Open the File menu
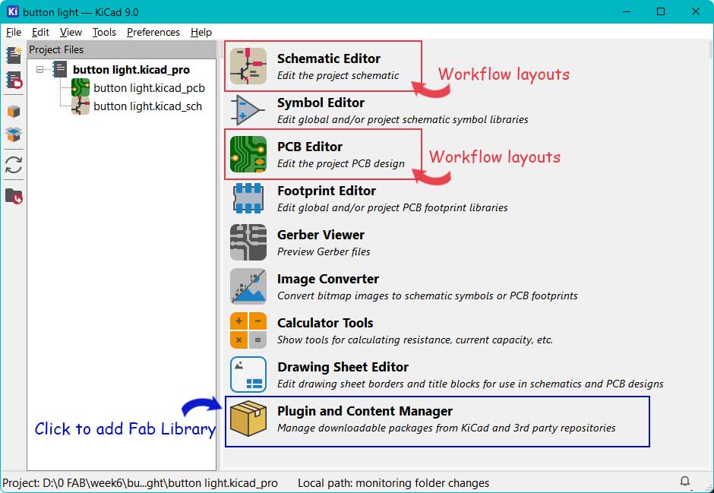 14,33
